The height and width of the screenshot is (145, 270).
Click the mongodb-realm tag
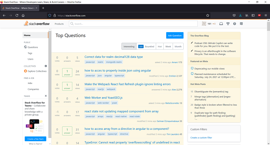(x=114, y=62)
